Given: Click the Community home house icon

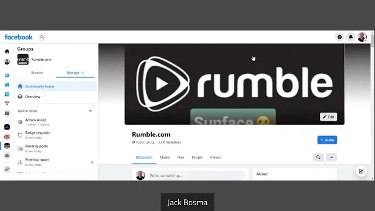Looking at the screenshot, I should click(x=20, y=86).
